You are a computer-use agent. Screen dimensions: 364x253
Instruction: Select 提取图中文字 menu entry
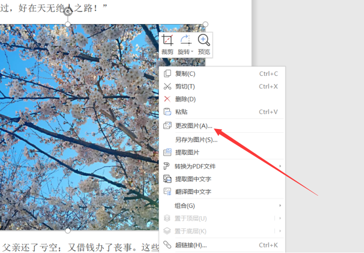pos(222,179)
